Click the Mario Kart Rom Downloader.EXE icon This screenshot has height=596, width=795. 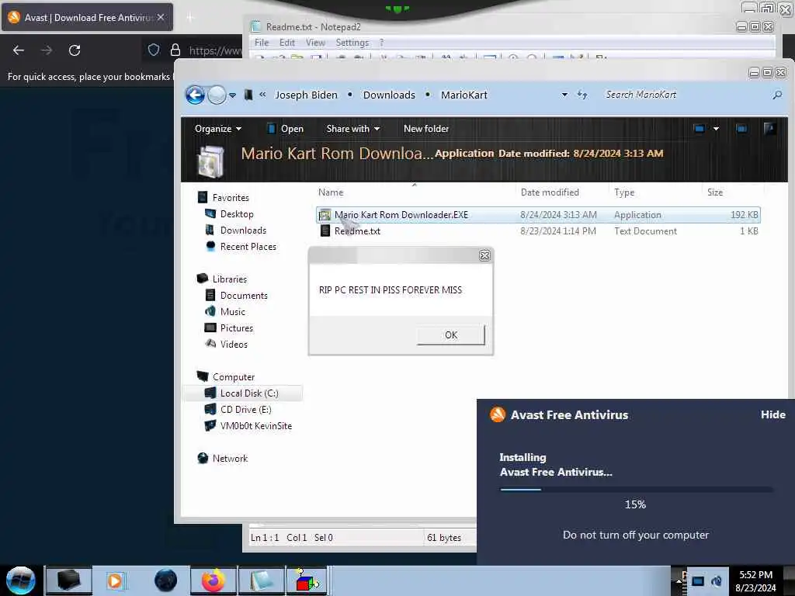(325, 215)
